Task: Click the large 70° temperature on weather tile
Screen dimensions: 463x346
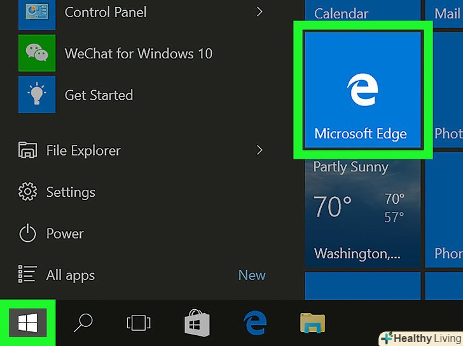Action: pos(333,206)
